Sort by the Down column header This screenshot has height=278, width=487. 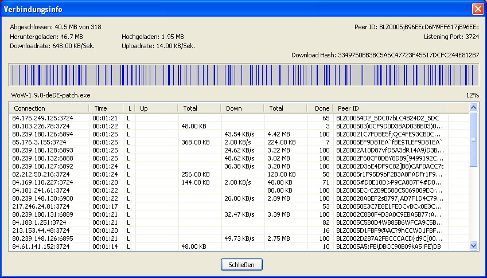click(242, 108)
